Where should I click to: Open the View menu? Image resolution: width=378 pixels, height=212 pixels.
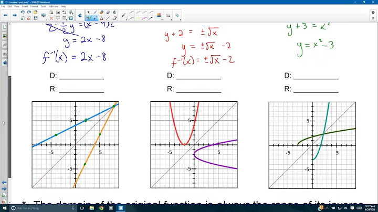tap(17, 6)
